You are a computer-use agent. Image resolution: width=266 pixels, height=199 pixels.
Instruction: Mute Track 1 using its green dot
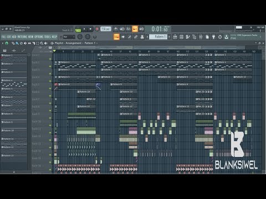point(50,59)
